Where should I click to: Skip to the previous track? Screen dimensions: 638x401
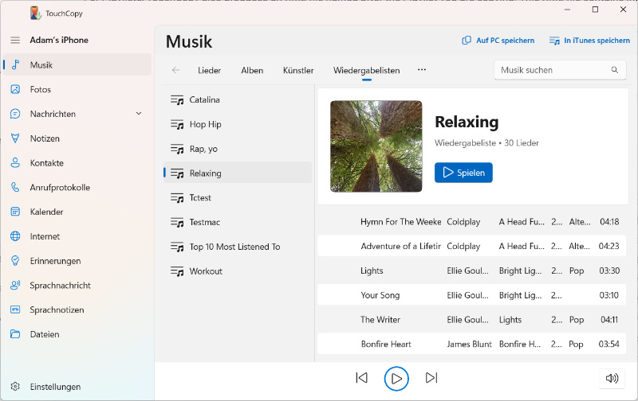click(361, 378)
